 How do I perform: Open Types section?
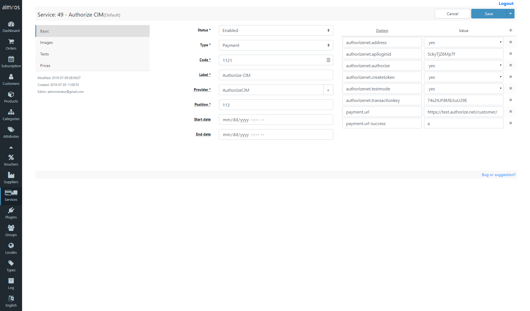[11, 266]
